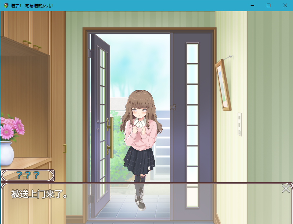This screenshot has width=293, height=224.
Task: Maximize the game window
Action: coord(269,5)
